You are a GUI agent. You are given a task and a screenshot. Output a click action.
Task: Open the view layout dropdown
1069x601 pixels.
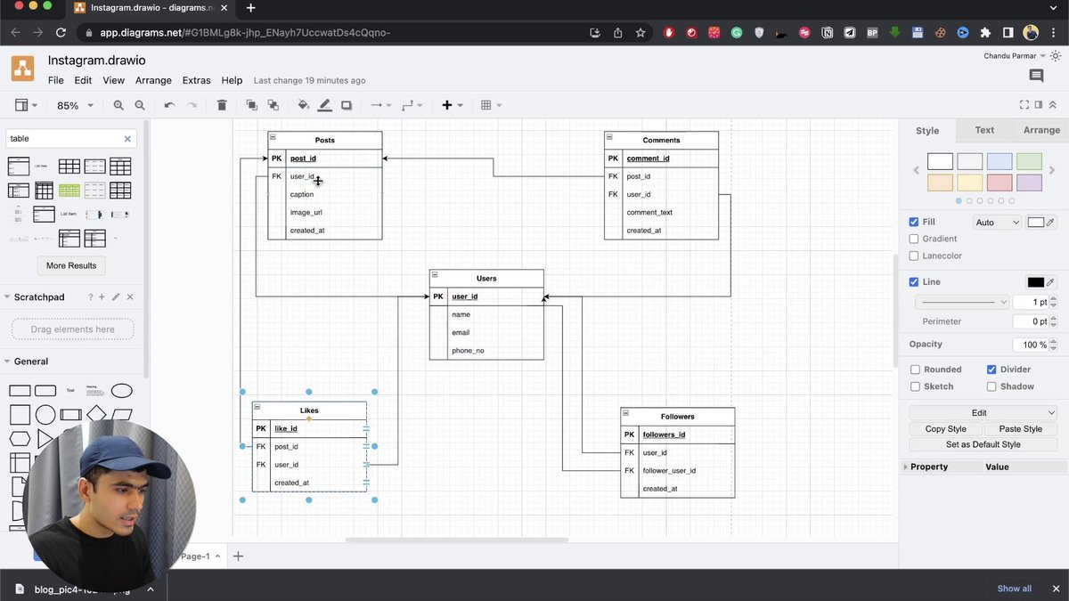[26, 105]
